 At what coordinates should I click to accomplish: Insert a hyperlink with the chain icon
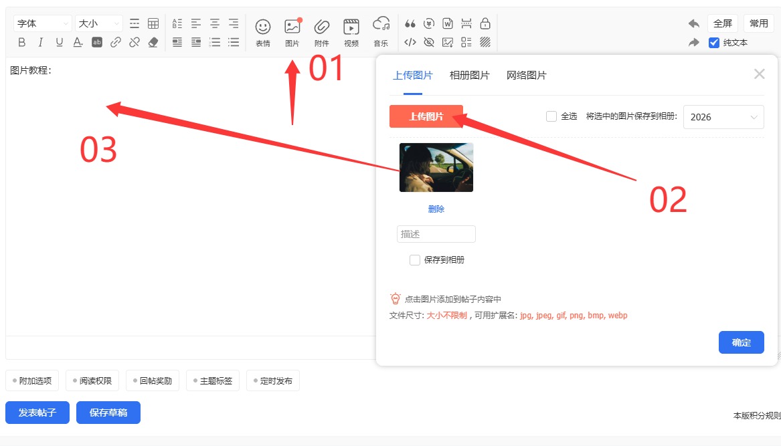116,42
